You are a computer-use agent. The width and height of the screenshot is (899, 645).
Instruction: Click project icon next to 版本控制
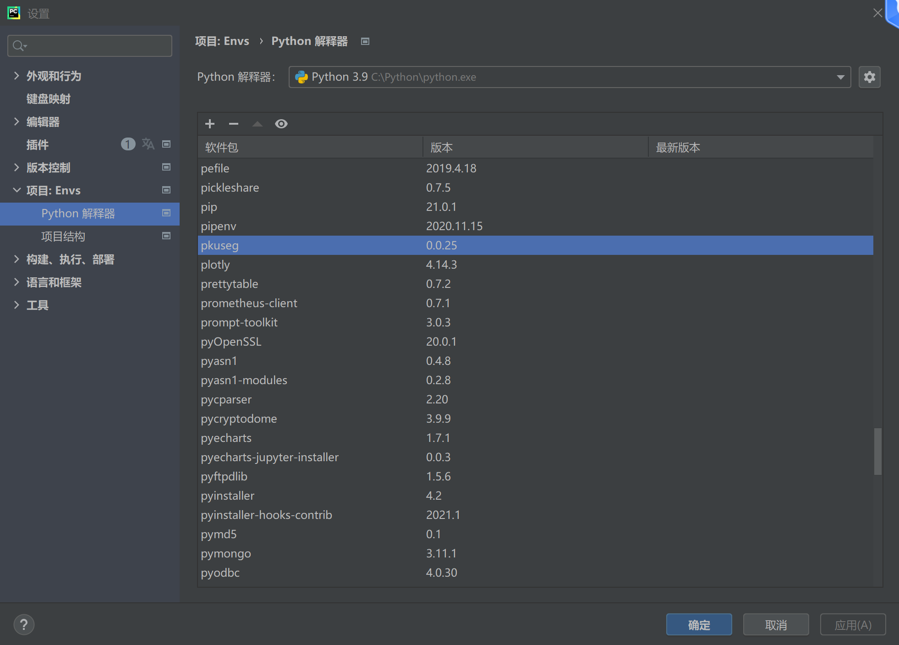[x=166, y=167]
